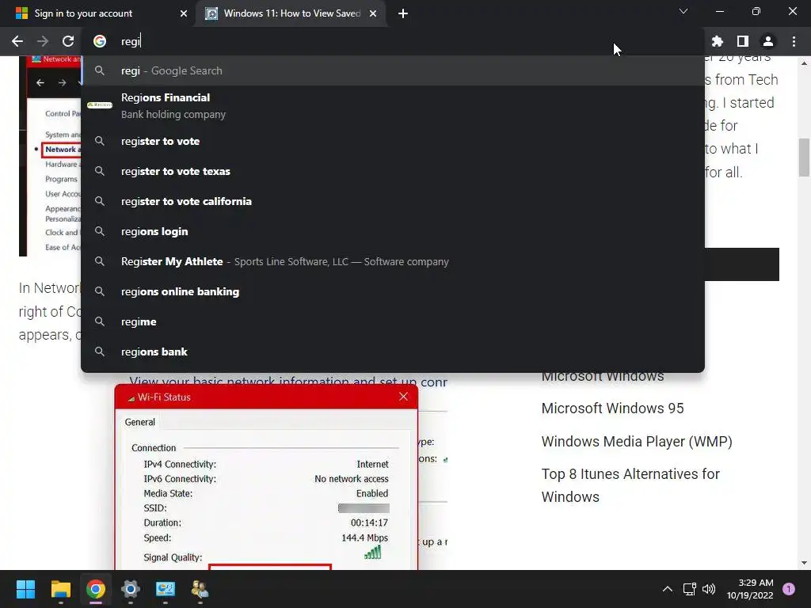Open the clock and date flyout
The width and height of the screenshot is (811, 608).
point(750,589)
